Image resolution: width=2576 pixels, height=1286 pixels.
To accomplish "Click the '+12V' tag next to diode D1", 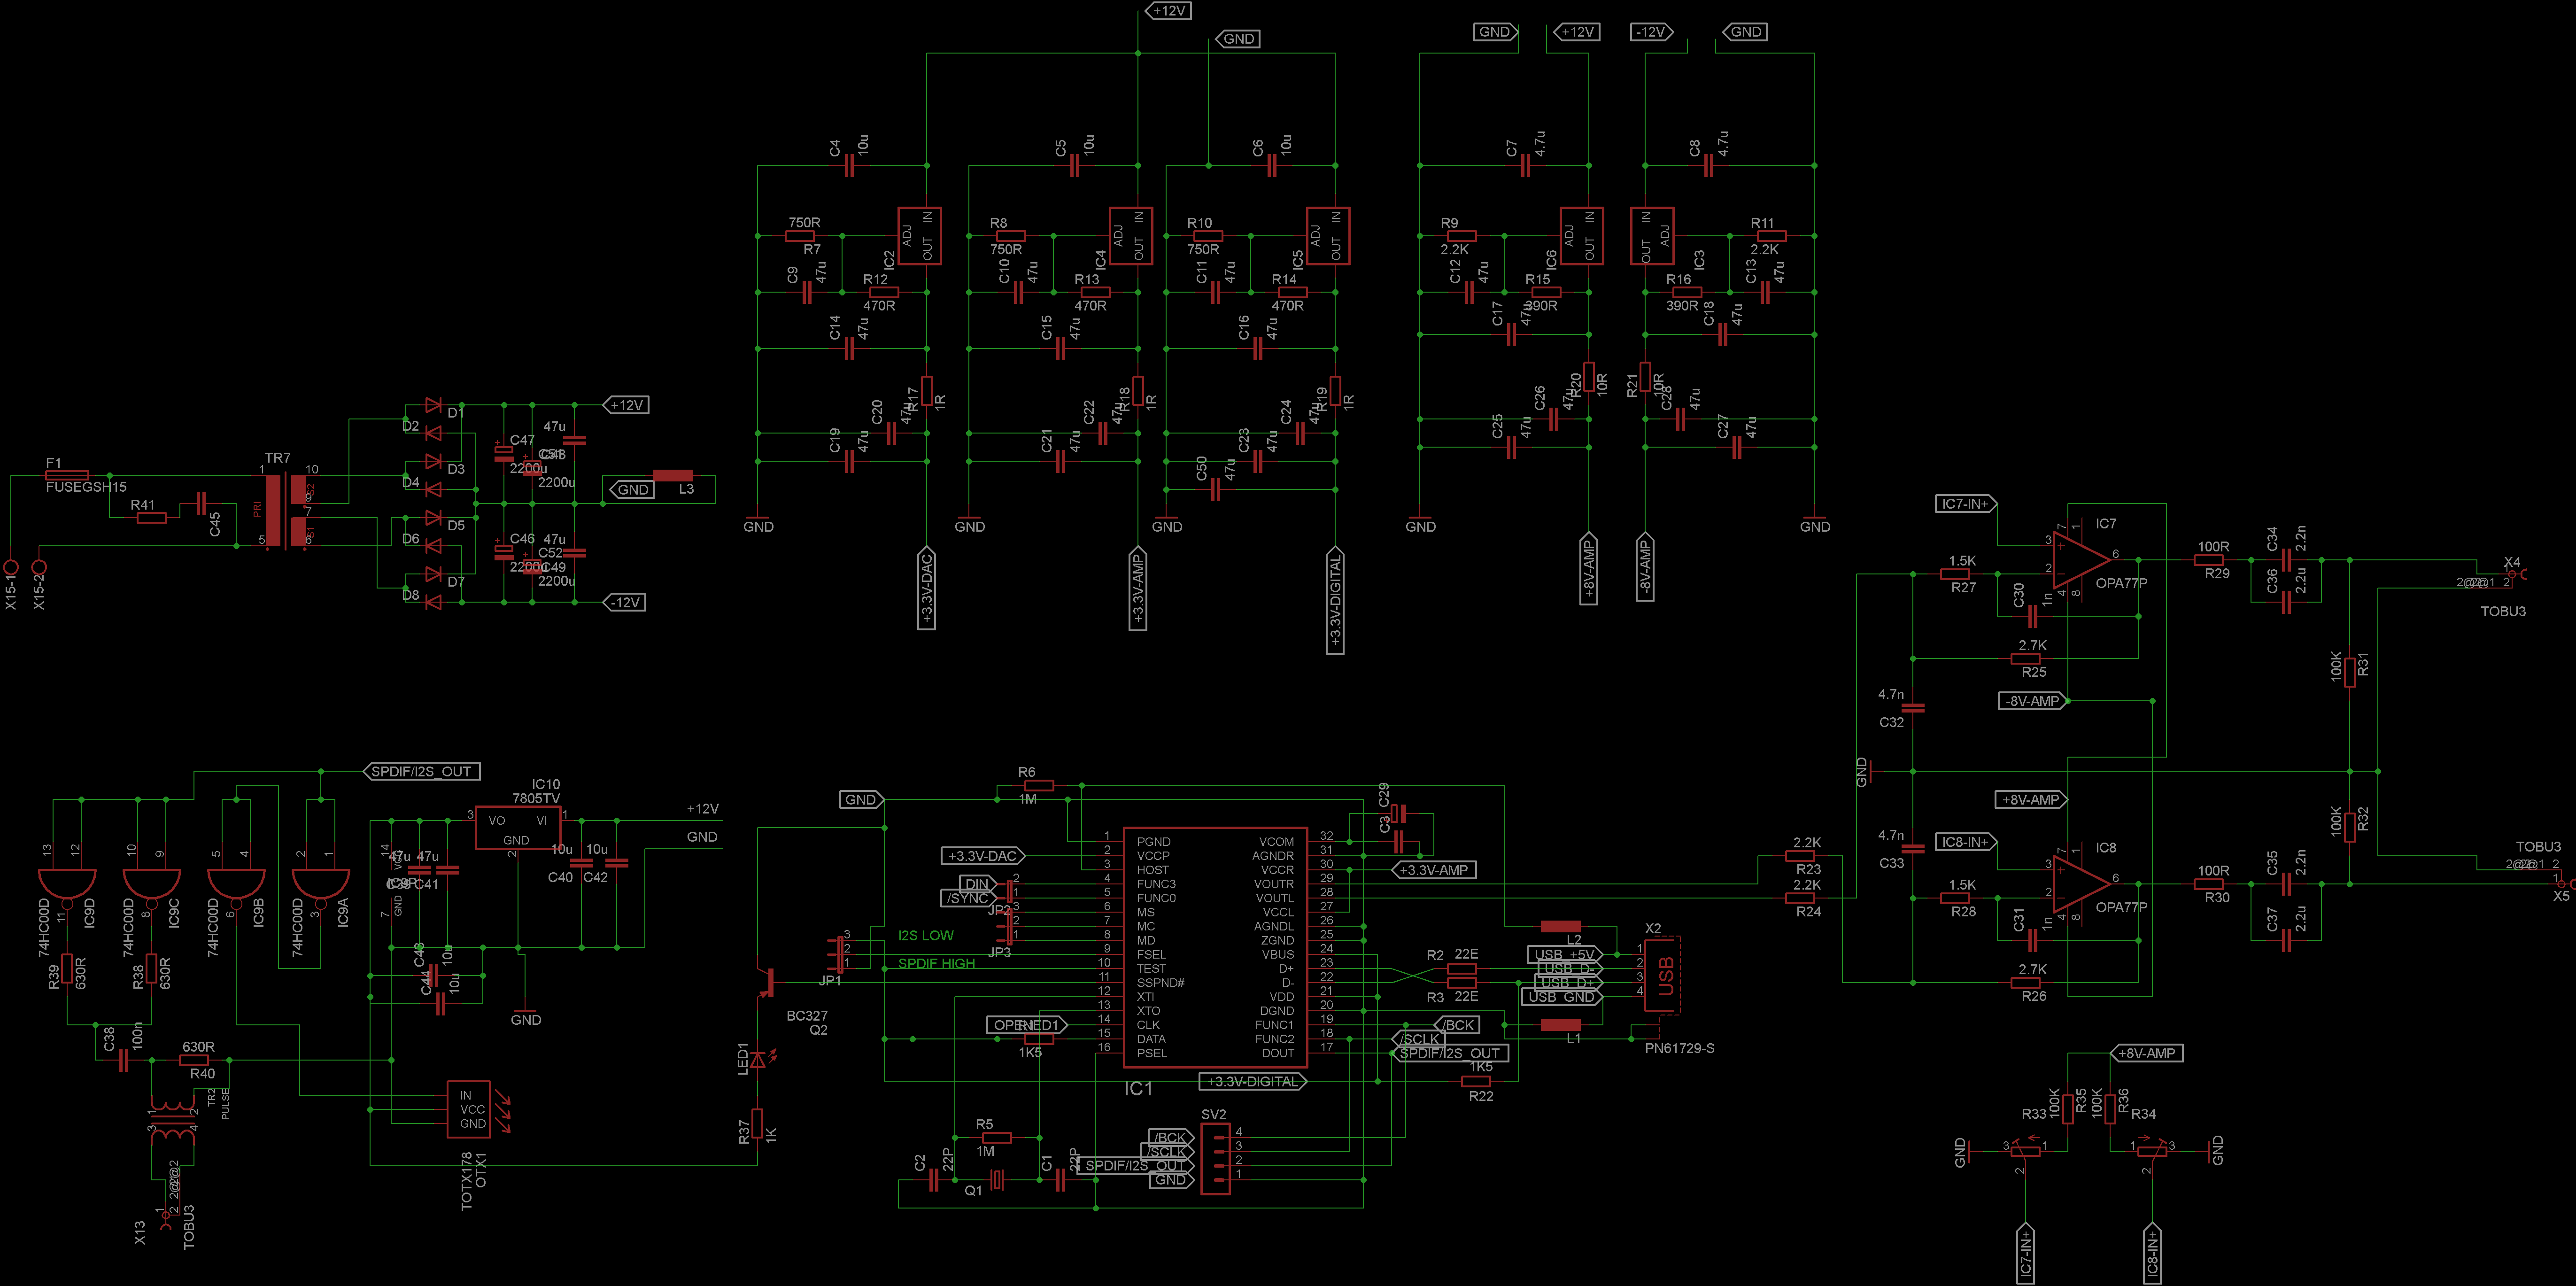I will pos(626,405).
